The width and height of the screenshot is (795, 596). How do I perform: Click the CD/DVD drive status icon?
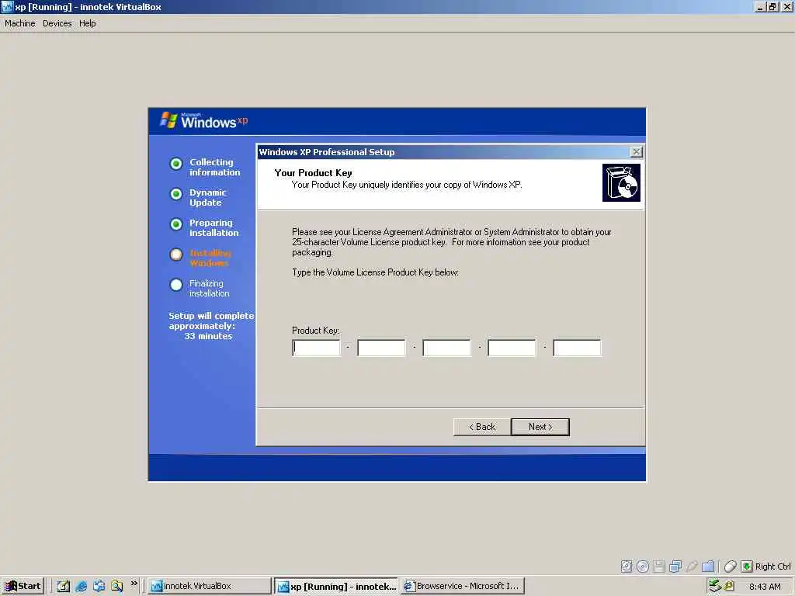coord(642,566)
